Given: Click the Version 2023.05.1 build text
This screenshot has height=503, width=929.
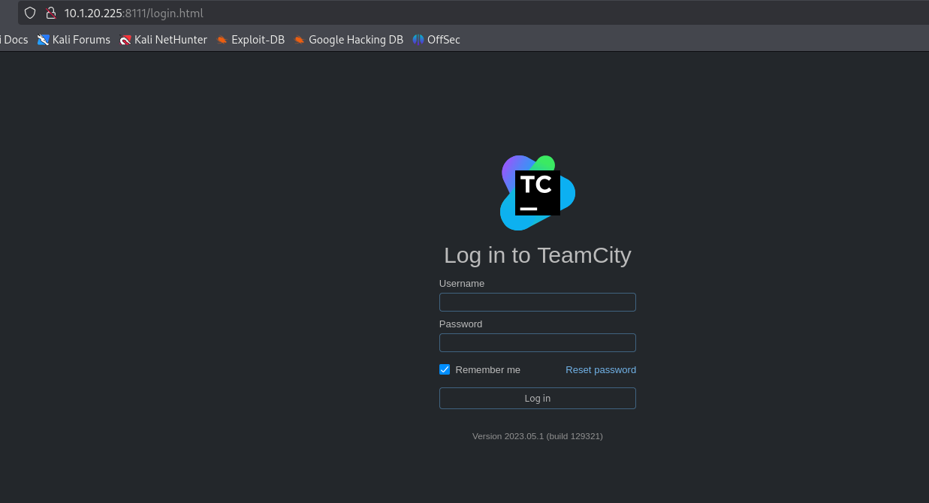Looking at the screenshot, I should point(538,436).
